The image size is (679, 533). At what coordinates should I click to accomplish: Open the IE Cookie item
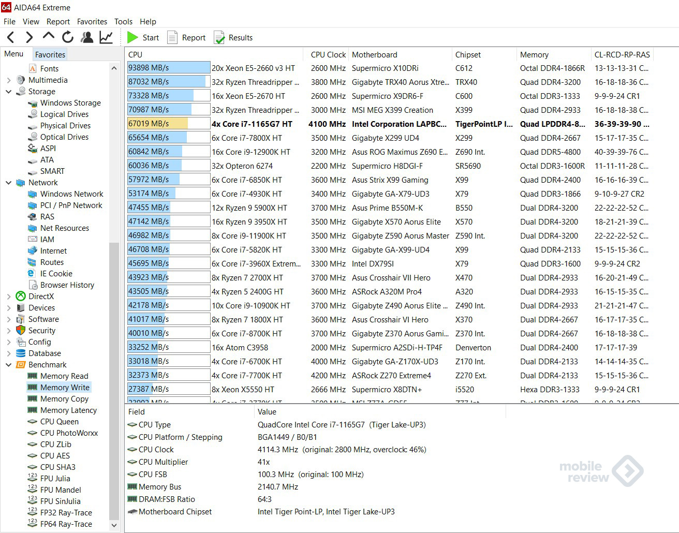coord(56,274)
